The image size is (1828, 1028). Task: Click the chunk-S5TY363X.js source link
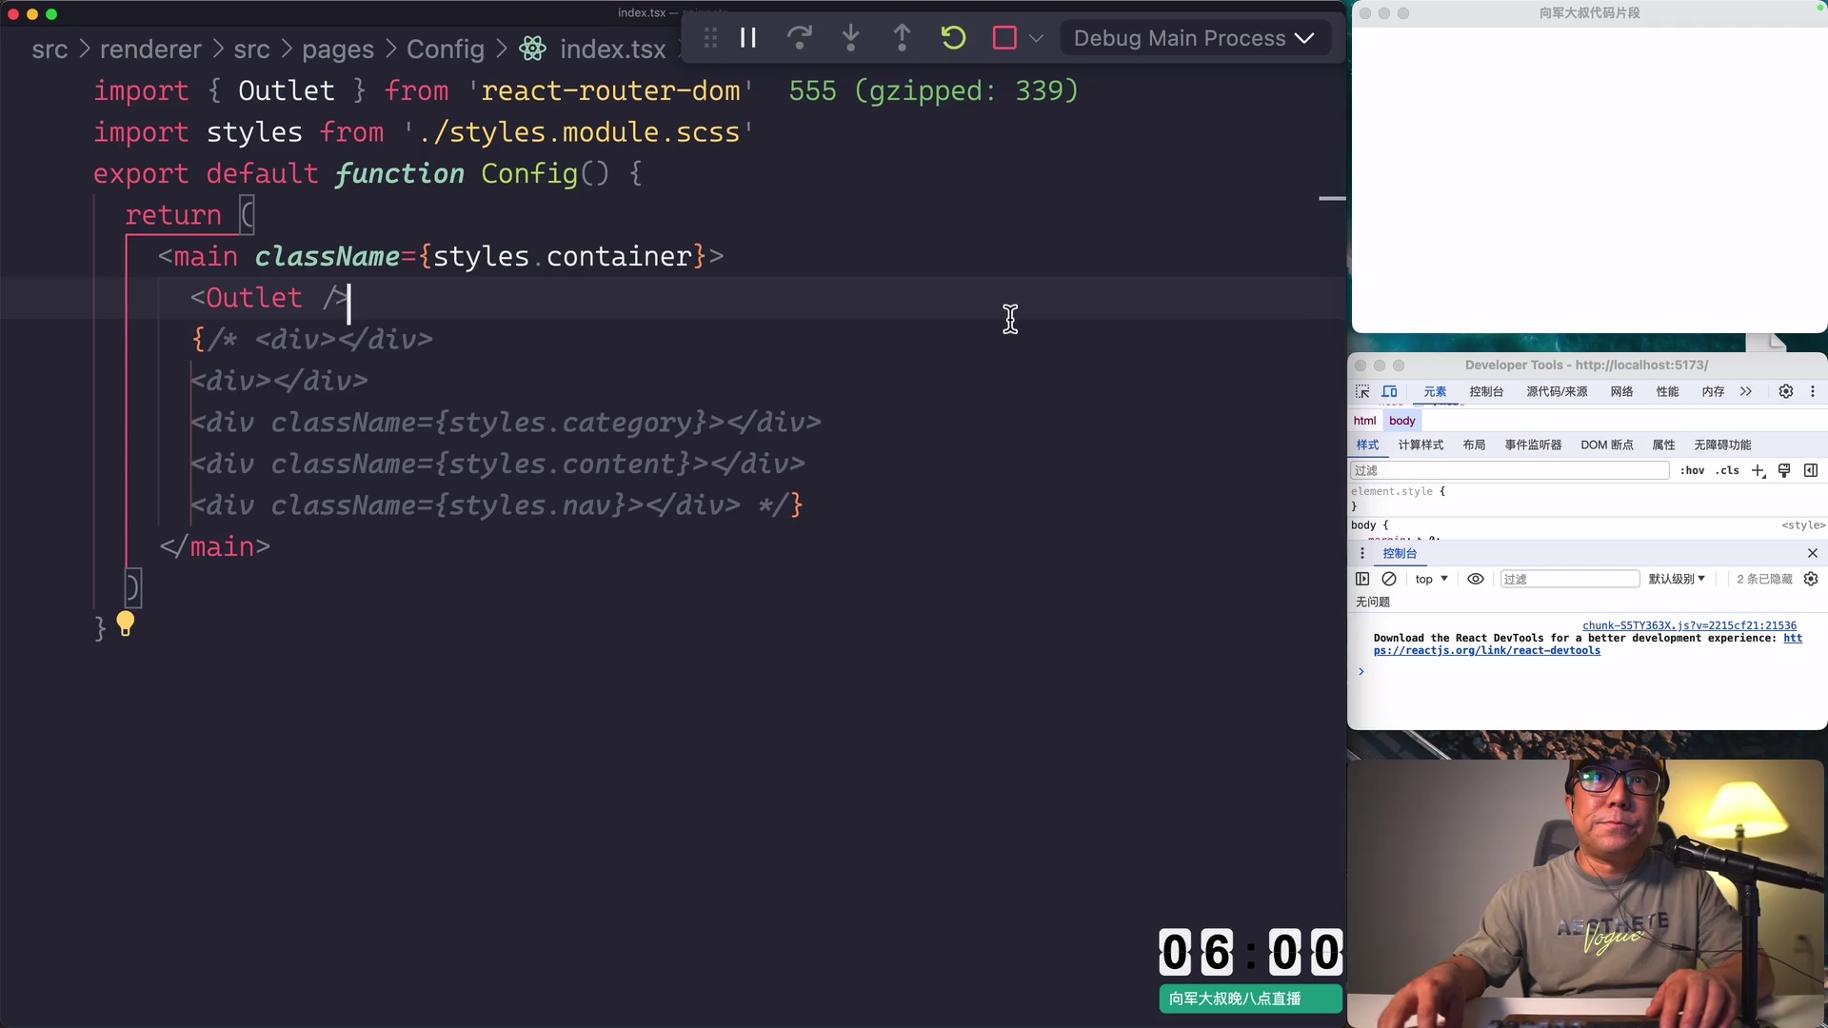point(1688,624)
